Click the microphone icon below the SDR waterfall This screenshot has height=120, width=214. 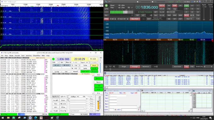(106, 67)
